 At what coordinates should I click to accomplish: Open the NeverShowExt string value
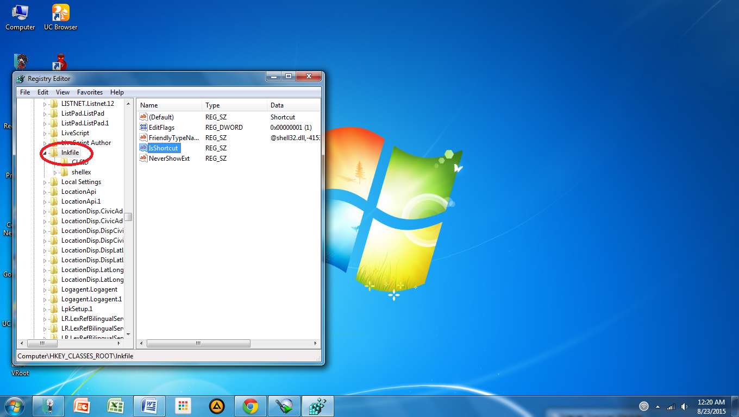click(x=170, y=158)
